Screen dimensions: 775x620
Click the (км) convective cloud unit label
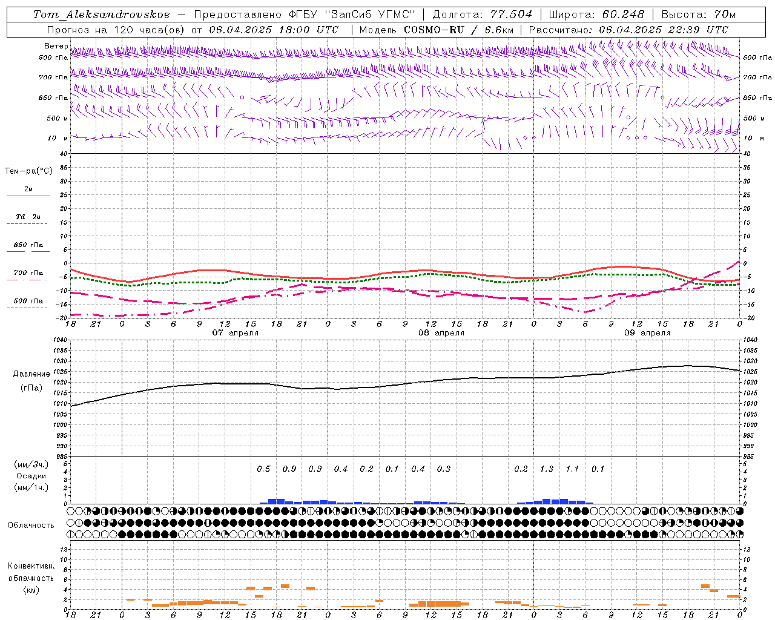coord(31,590)
